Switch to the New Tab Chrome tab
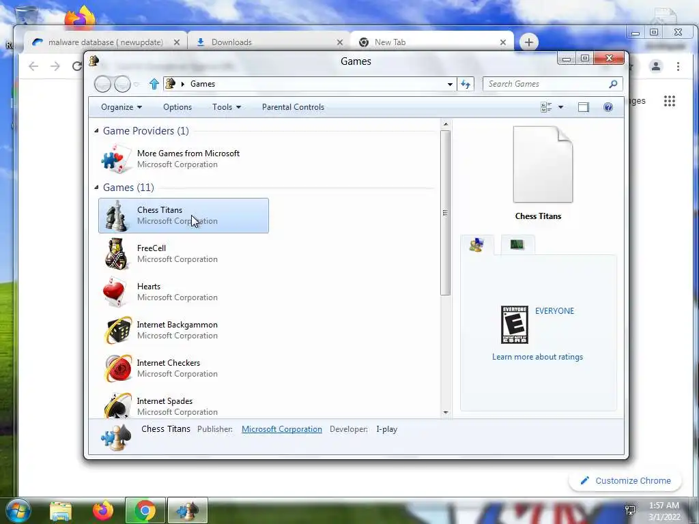The image size is (699, 524). pyautogui.click(x=432, y=42)
